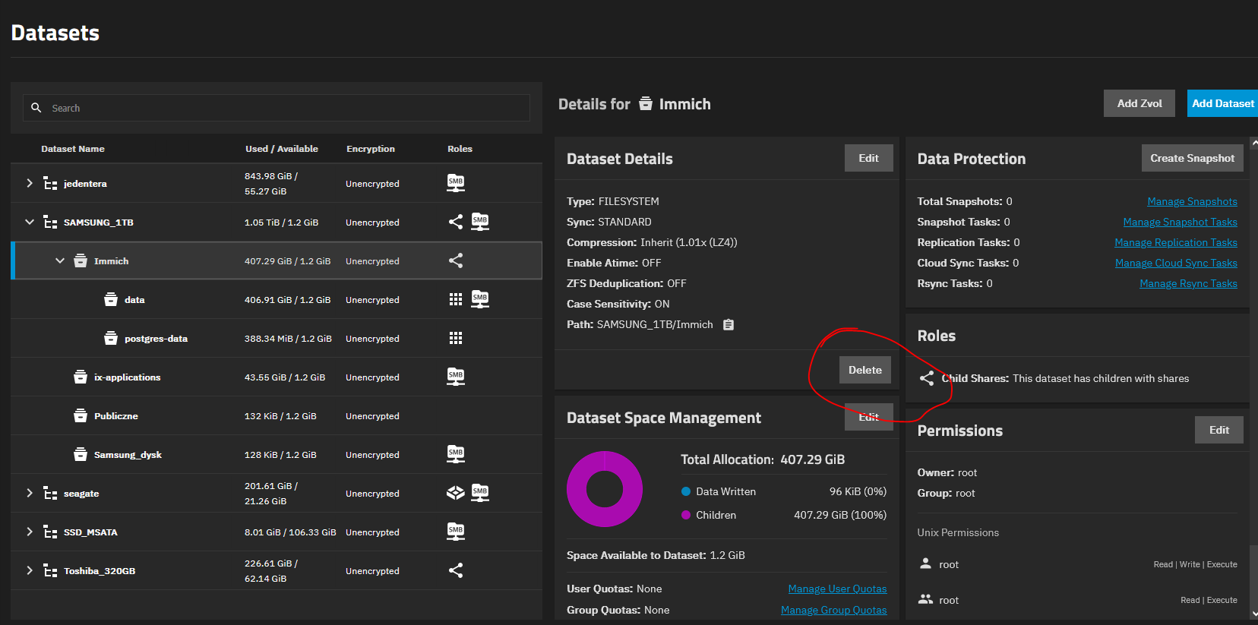The width and height of the screenshot is (1258, 625).
Task: Expand the jedentera dataset tree
Action: pos(30,183)
